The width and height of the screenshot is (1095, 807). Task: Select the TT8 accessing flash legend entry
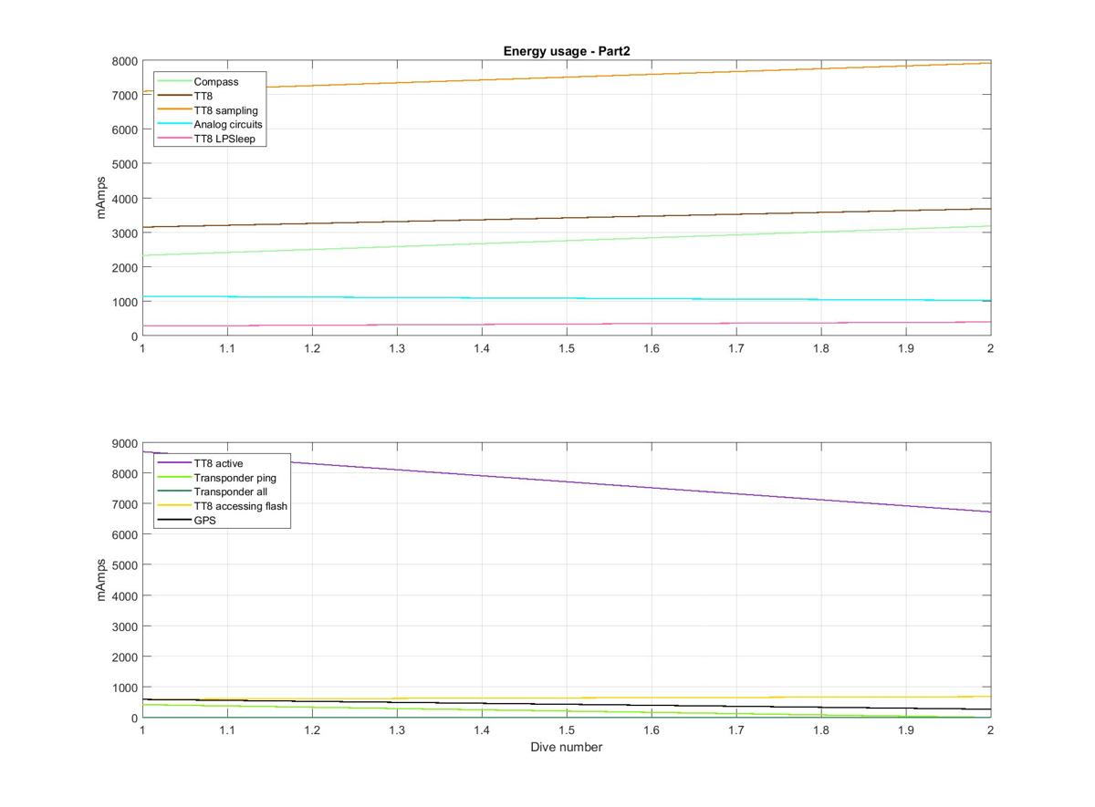coord(223,506)
